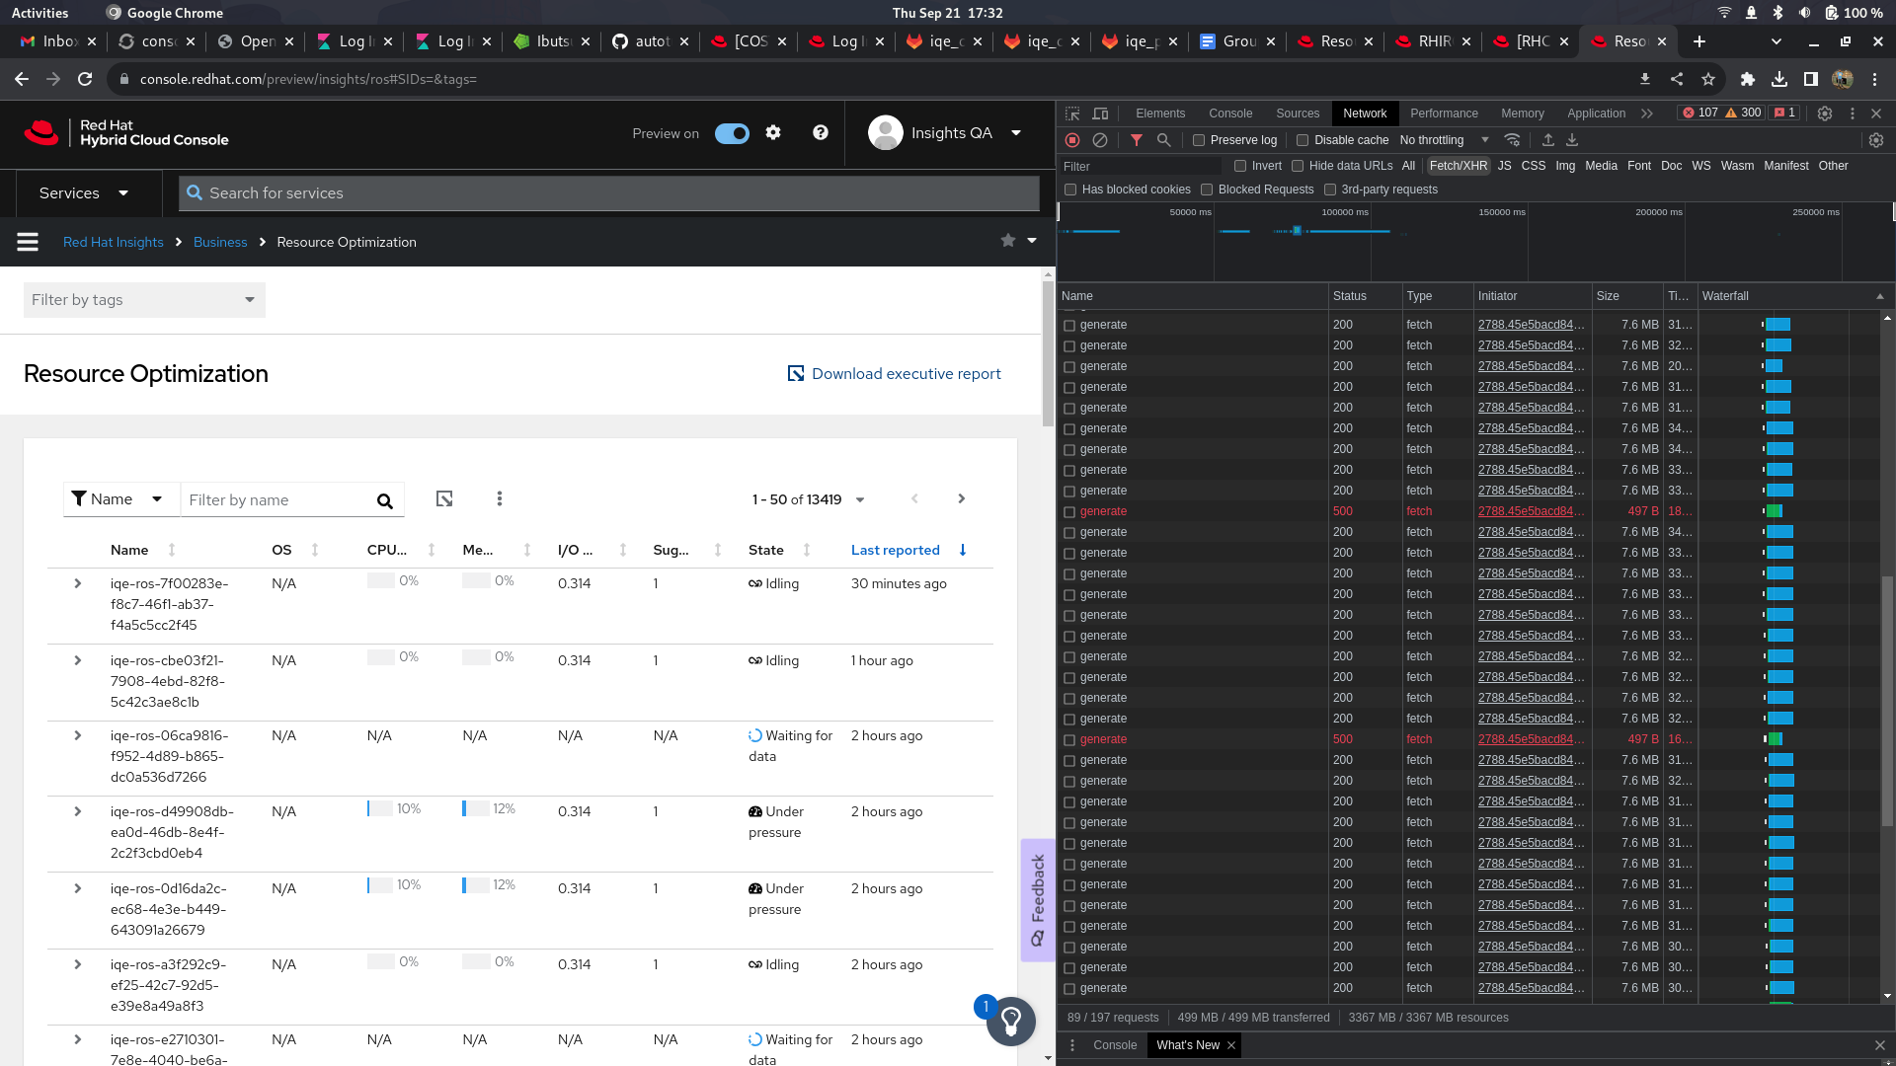Screen dimensions: 1896x1066
Task: Enable the Preserve log checkbox
Action: (1199, 140)
